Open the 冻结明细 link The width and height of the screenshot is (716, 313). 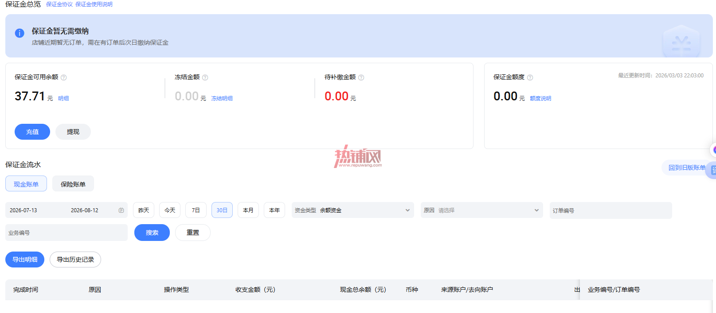coord(222,99)
